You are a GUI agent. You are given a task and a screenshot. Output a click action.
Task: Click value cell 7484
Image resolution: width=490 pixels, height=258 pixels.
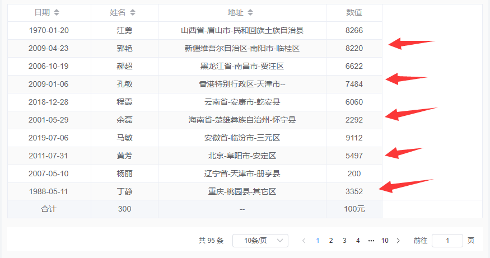[x=354, y=84]
